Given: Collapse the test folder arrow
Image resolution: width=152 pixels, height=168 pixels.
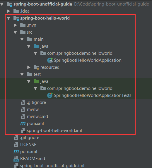Looking at the screenshot, I should click(x=22, y=74).
